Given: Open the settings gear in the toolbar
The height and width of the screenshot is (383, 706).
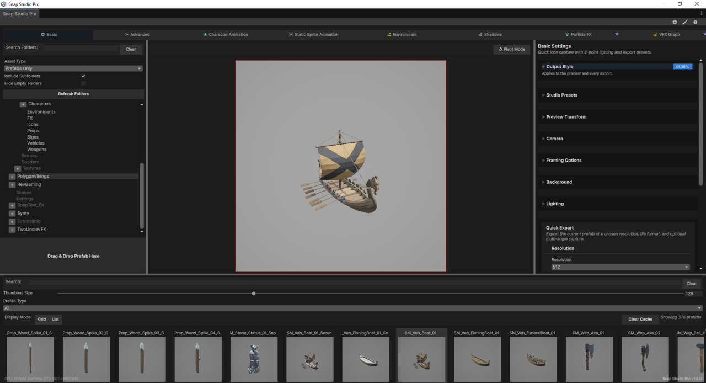Looking at the screenshot, I should [x=675, y=22].
